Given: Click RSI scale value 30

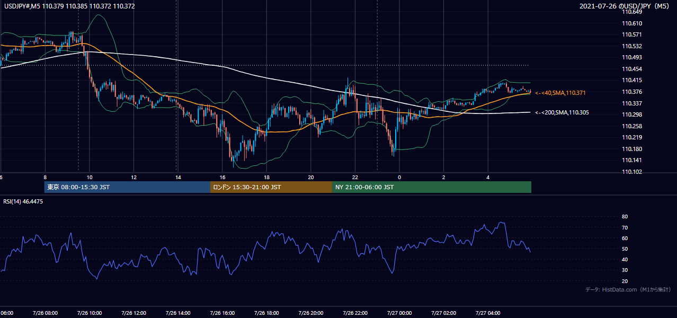Looking at the screenshot, I should (x=625, y=270).
